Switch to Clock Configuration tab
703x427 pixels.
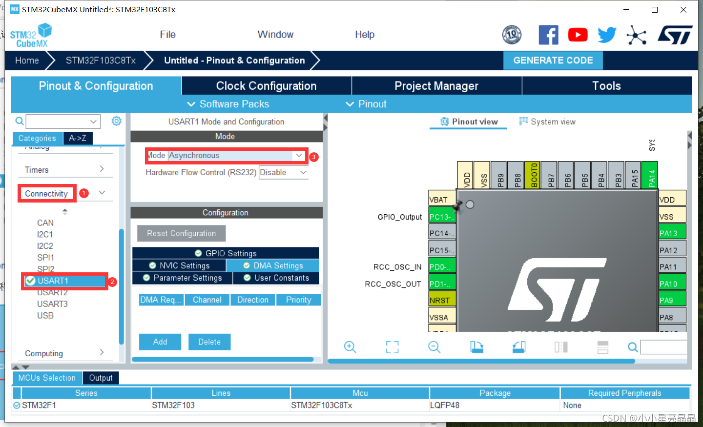(x=267, y=86)
